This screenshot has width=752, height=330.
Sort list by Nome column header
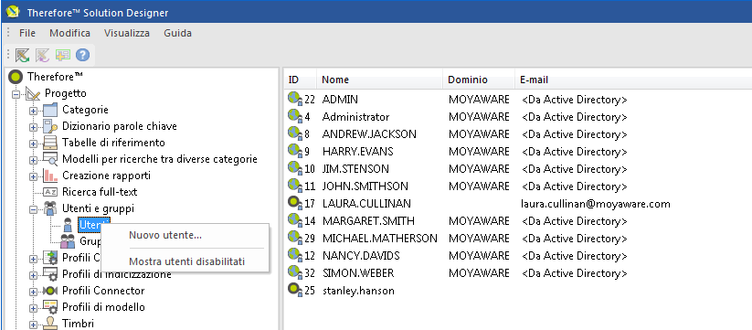click(x=380, y=80)
